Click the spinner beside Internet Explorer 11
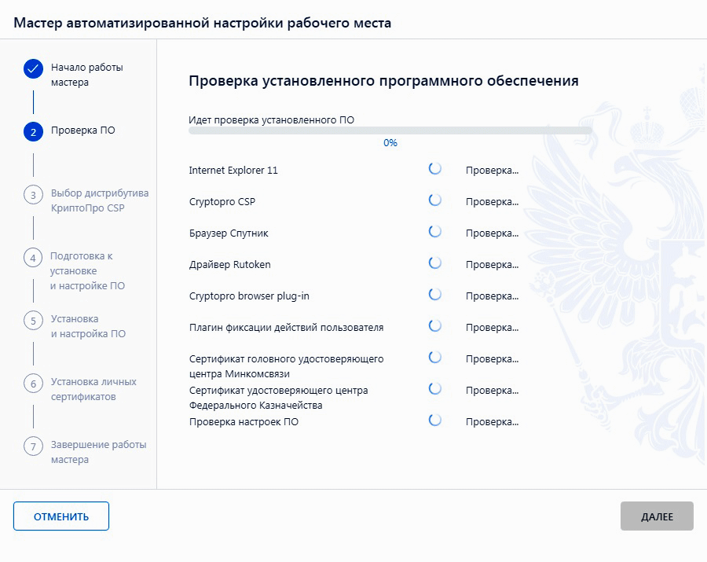Image resolution: width=707 pixels, height=562 pixels. click(x=435, y=169)
